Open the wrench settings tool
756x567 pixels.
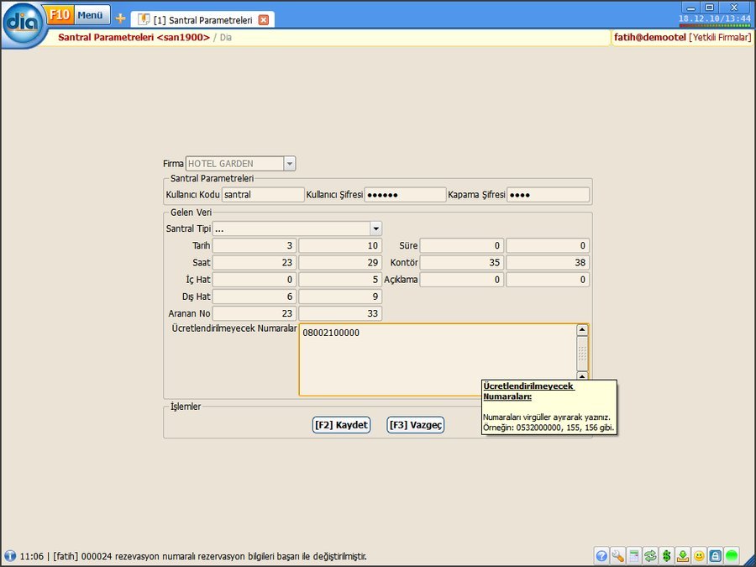[617, 556]
